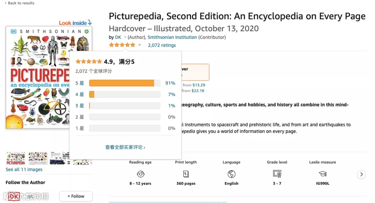Expand the star rating dropdown chevron
The image size is (375, 203).
(x=140, y=45)
